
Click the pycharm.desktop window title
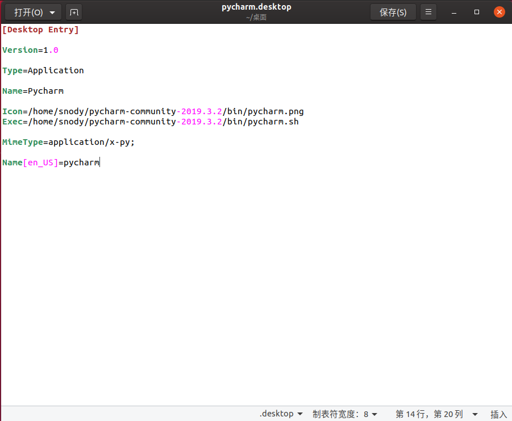tap(256, 7)
